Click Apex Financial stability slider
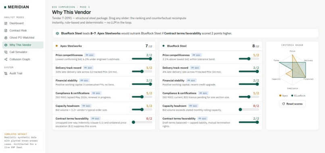The height and width of the screenshot is (153, 325). 142,84
